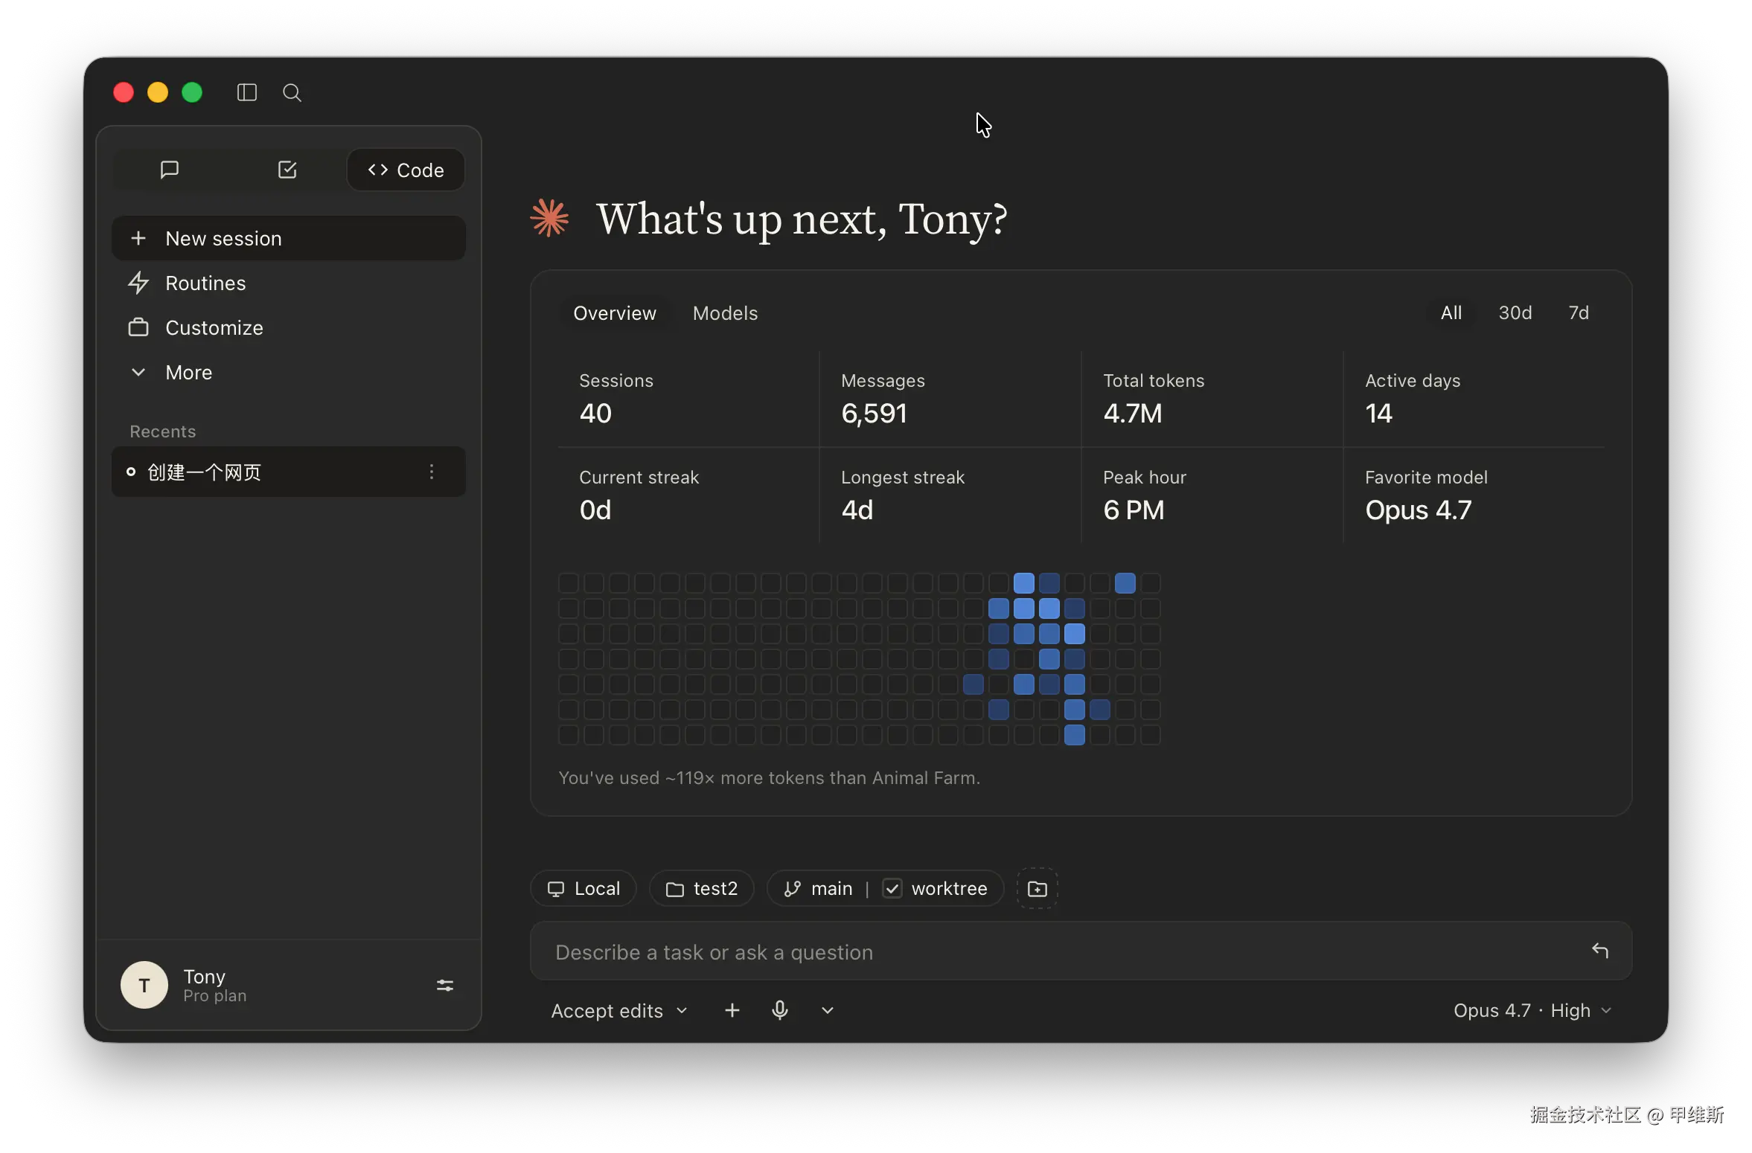Expand the More section

[x=289, y=372]
